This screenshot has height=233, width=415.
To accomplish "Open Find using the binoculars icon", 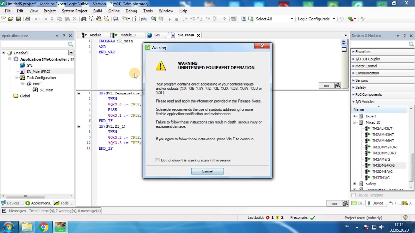I will point(84,19).
